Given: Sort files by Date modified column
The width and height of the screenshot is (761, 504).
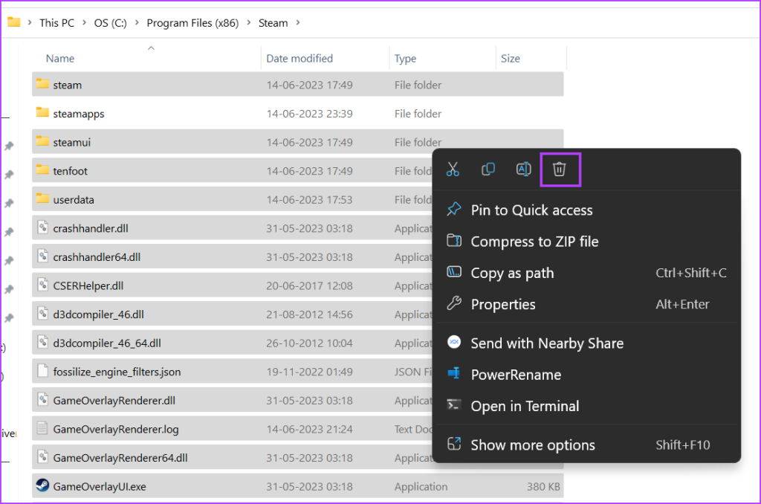Looking at the screenshot, I should [x=299, y=58].
